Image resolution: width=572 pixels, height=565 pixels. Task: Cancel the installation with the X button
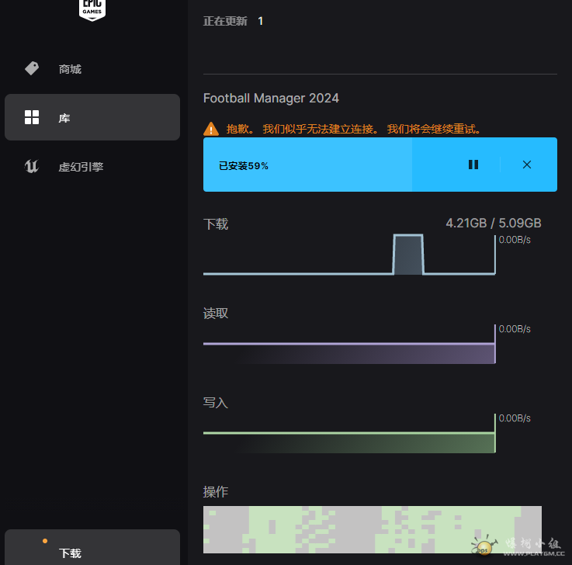point(527,165)
